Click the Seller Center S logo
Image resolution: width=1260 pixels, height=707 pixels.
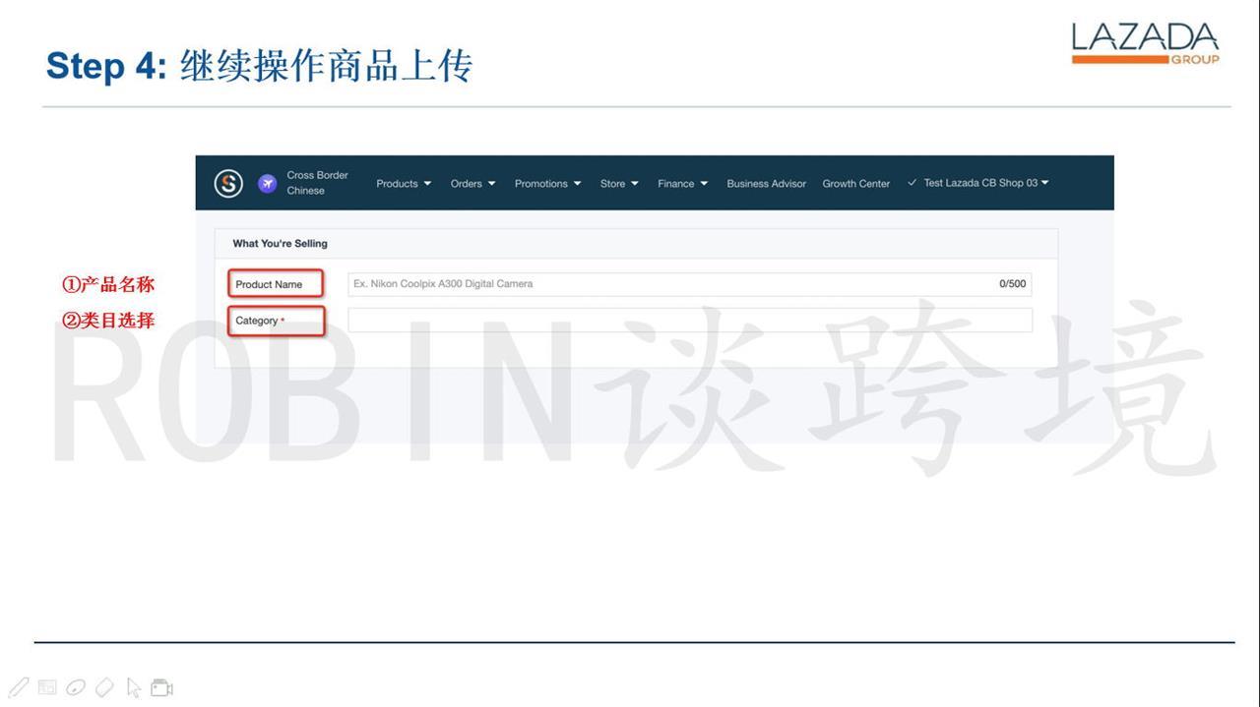228,183
